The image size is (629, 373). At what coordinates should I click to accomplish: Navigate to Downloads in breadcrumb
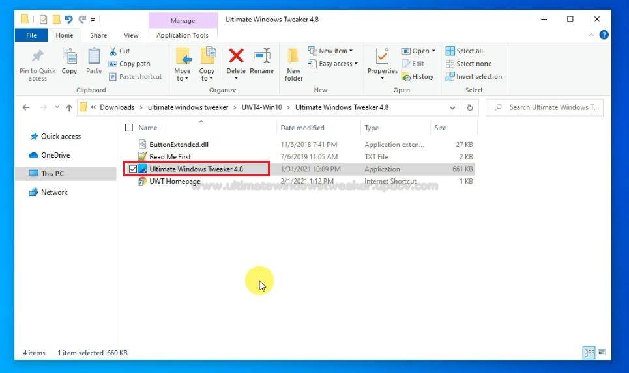pyautogui.click(x=117, y=107)
